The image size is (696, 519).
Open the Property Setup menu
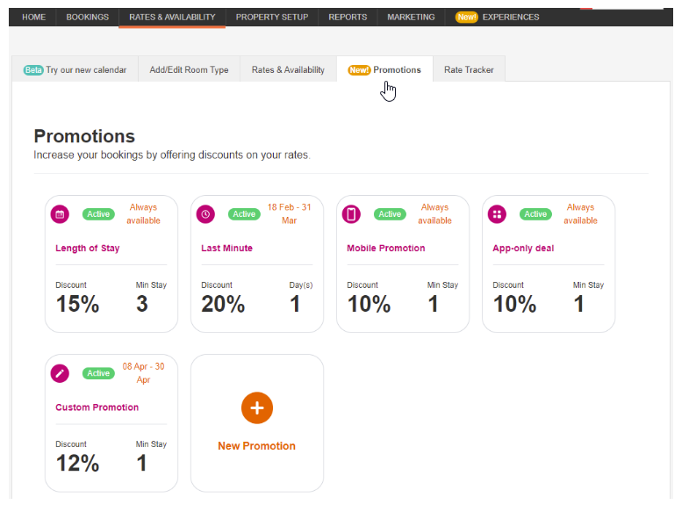pos(272,18)
